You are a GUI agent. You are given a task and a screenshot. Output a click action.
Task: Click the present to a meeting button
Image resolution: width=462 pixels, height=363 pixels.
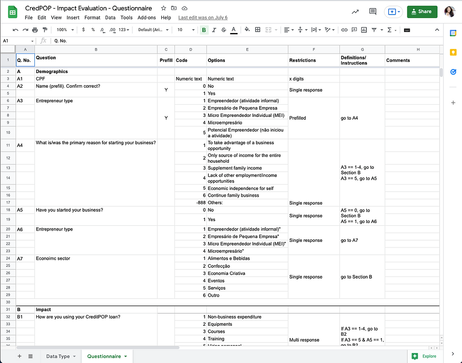click(x=393, y=12)
